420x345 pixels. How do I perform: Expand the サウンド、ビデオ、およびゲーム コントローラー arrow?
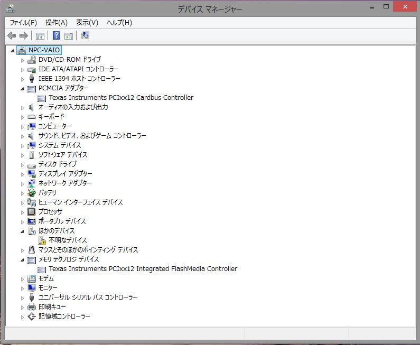pos(23,136)
